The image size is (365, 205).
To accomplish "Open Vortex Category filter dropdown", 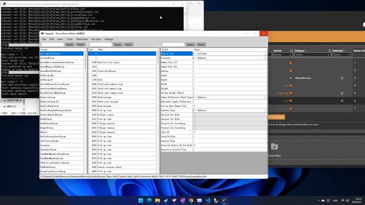I will coord(312,55).
